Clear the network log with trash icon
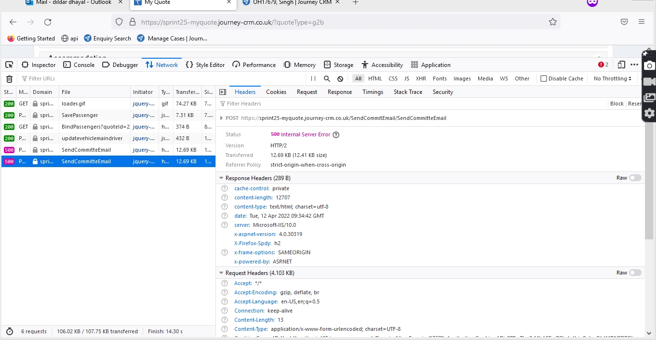Screen dimensions: 656x340 click(9, 78)
